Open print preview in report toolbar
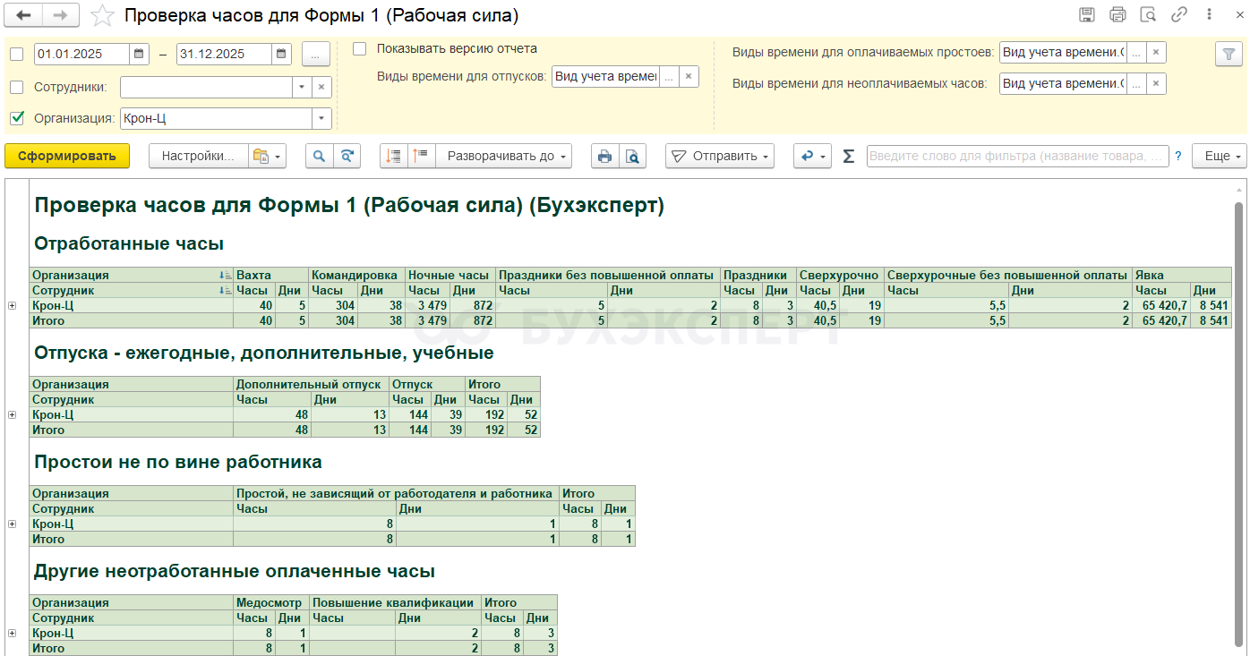The height and width of the screenshot is (656, 1250). [632, 157]
